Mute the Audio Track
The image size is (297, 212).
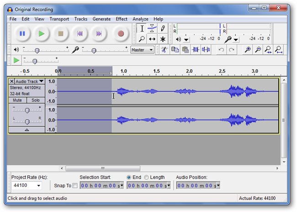click(x=17, y=100)
